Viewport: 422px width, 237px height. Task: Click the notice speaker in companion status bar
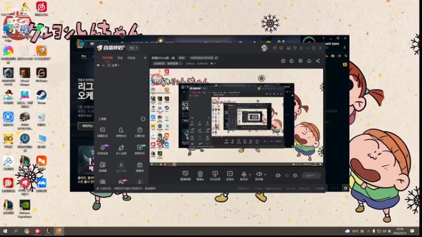(98, 189)
